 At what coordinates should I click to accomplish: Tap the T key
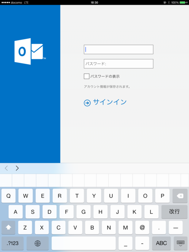tap(77, 196)
